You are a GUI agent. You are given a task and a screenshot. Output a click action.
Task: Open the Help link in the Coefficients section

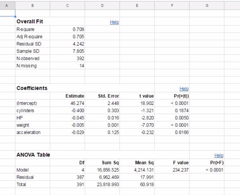point(184,89)
